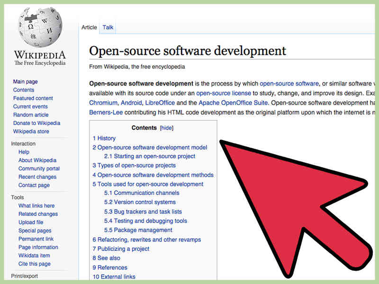Go to 10 External links section
Screen dimensions: 379x284
tap(114, 276)
